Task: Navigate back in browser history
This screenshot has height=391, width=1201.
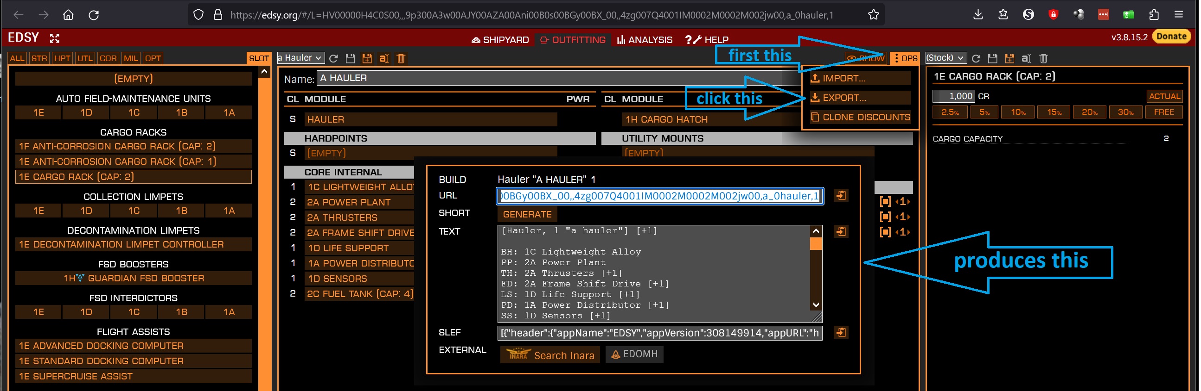Action: click(19, 15)
